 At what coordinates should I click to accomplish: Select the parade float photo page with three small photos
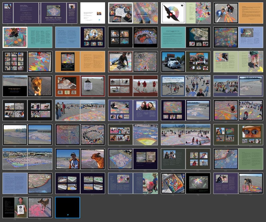(198, 62)
